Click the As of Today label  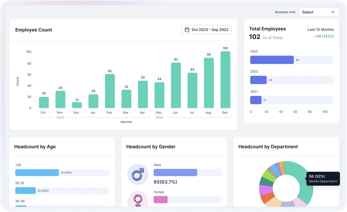[x=273, y=38]
